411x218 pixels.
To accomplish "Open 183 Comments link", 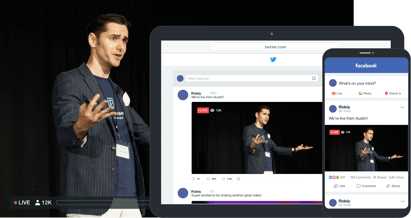I will click(360, 177).
